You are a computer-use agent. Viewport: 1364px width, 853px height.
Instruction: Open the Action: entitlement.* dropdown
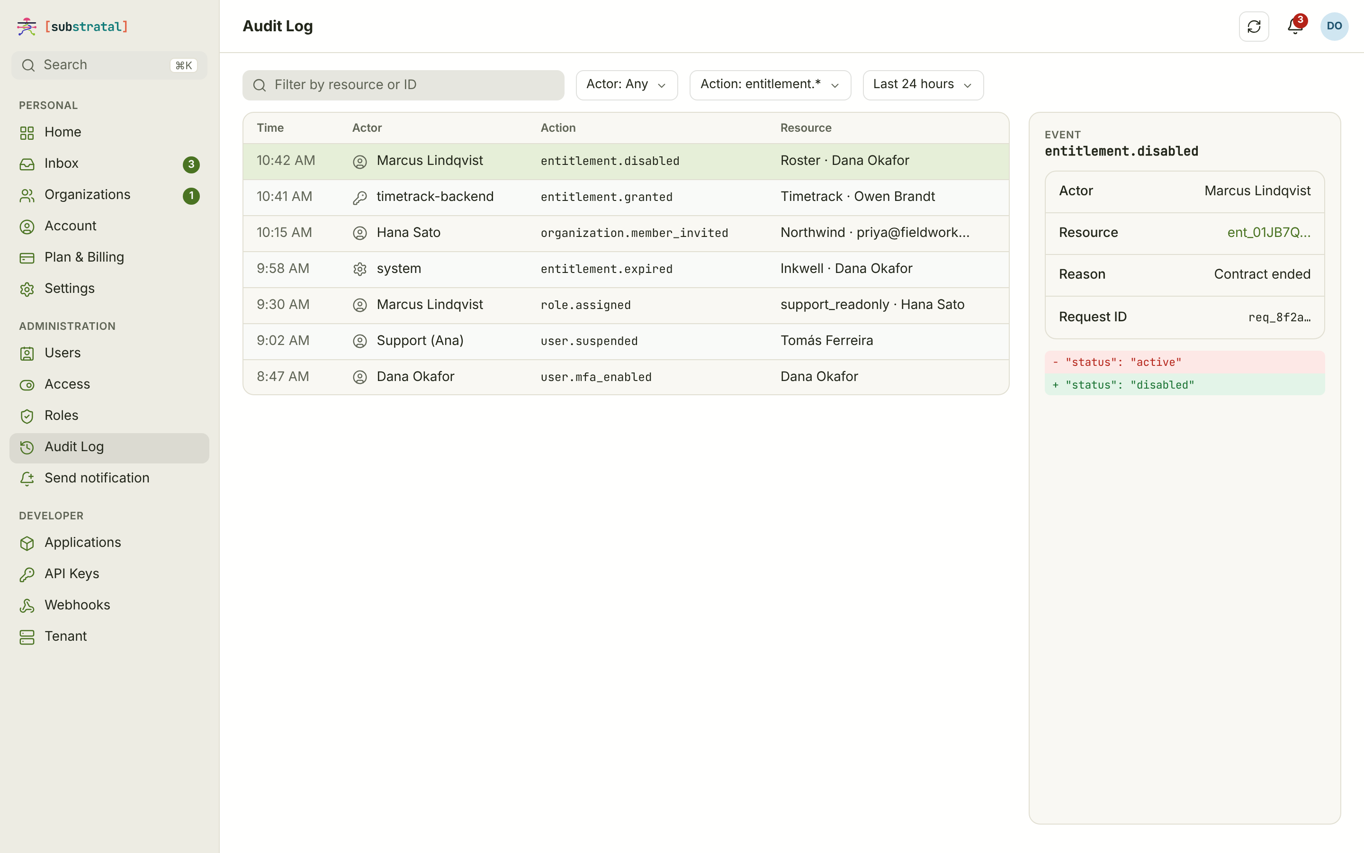770,85
